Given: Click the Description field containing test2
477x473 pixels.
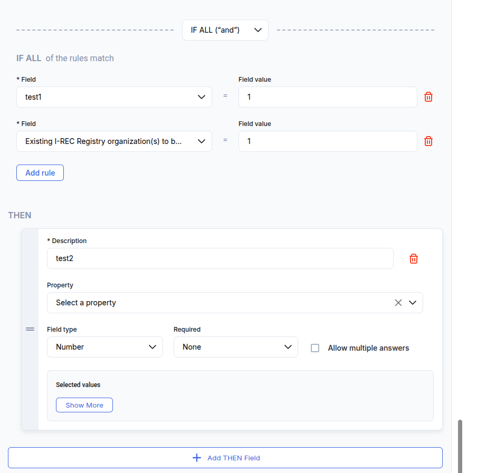Looking at the screenshot, I should pos(220,258).
